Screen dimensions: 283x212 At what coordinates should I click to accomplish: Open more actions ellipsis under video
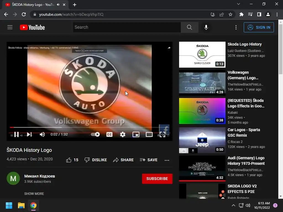point(167,160)
